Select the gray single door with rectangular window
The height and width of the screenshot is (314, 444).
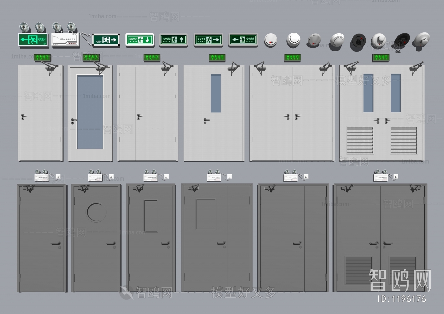click(x=151, y=238)
